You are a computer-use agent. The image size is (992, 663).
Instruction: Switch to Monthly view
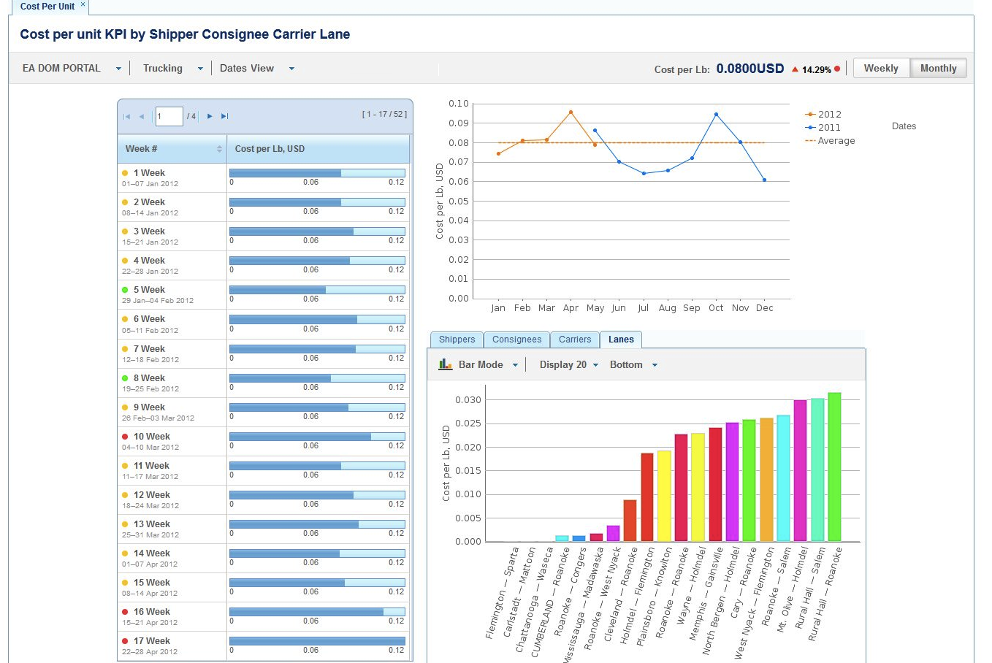coord(938,68)
